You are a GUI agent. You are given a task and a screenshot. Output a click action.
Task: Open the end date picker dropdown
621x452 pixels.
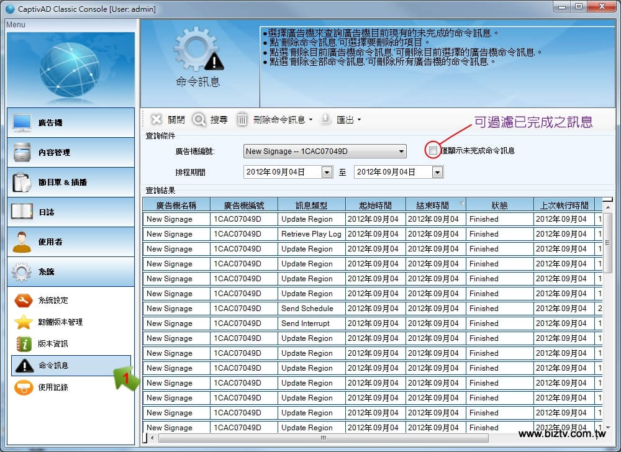point(437,173)
